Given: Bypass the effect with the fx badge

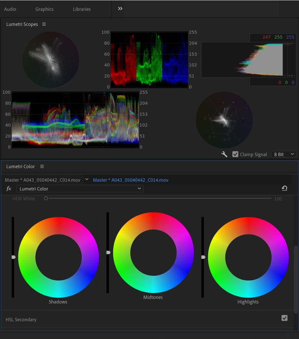Looking at the screenshot, I should click(8, 188).
